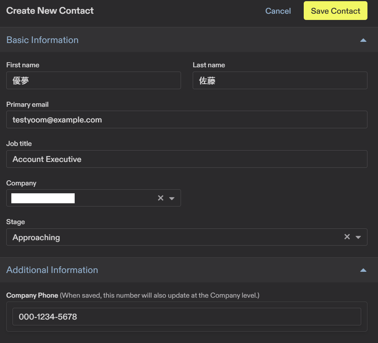Click the Basic Information section heading
The width and height of the screenshot is (378, 343).
(x=43, y=40)
